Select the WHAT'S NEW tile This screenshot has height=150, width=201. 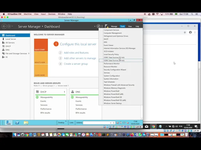click(41, 58)
